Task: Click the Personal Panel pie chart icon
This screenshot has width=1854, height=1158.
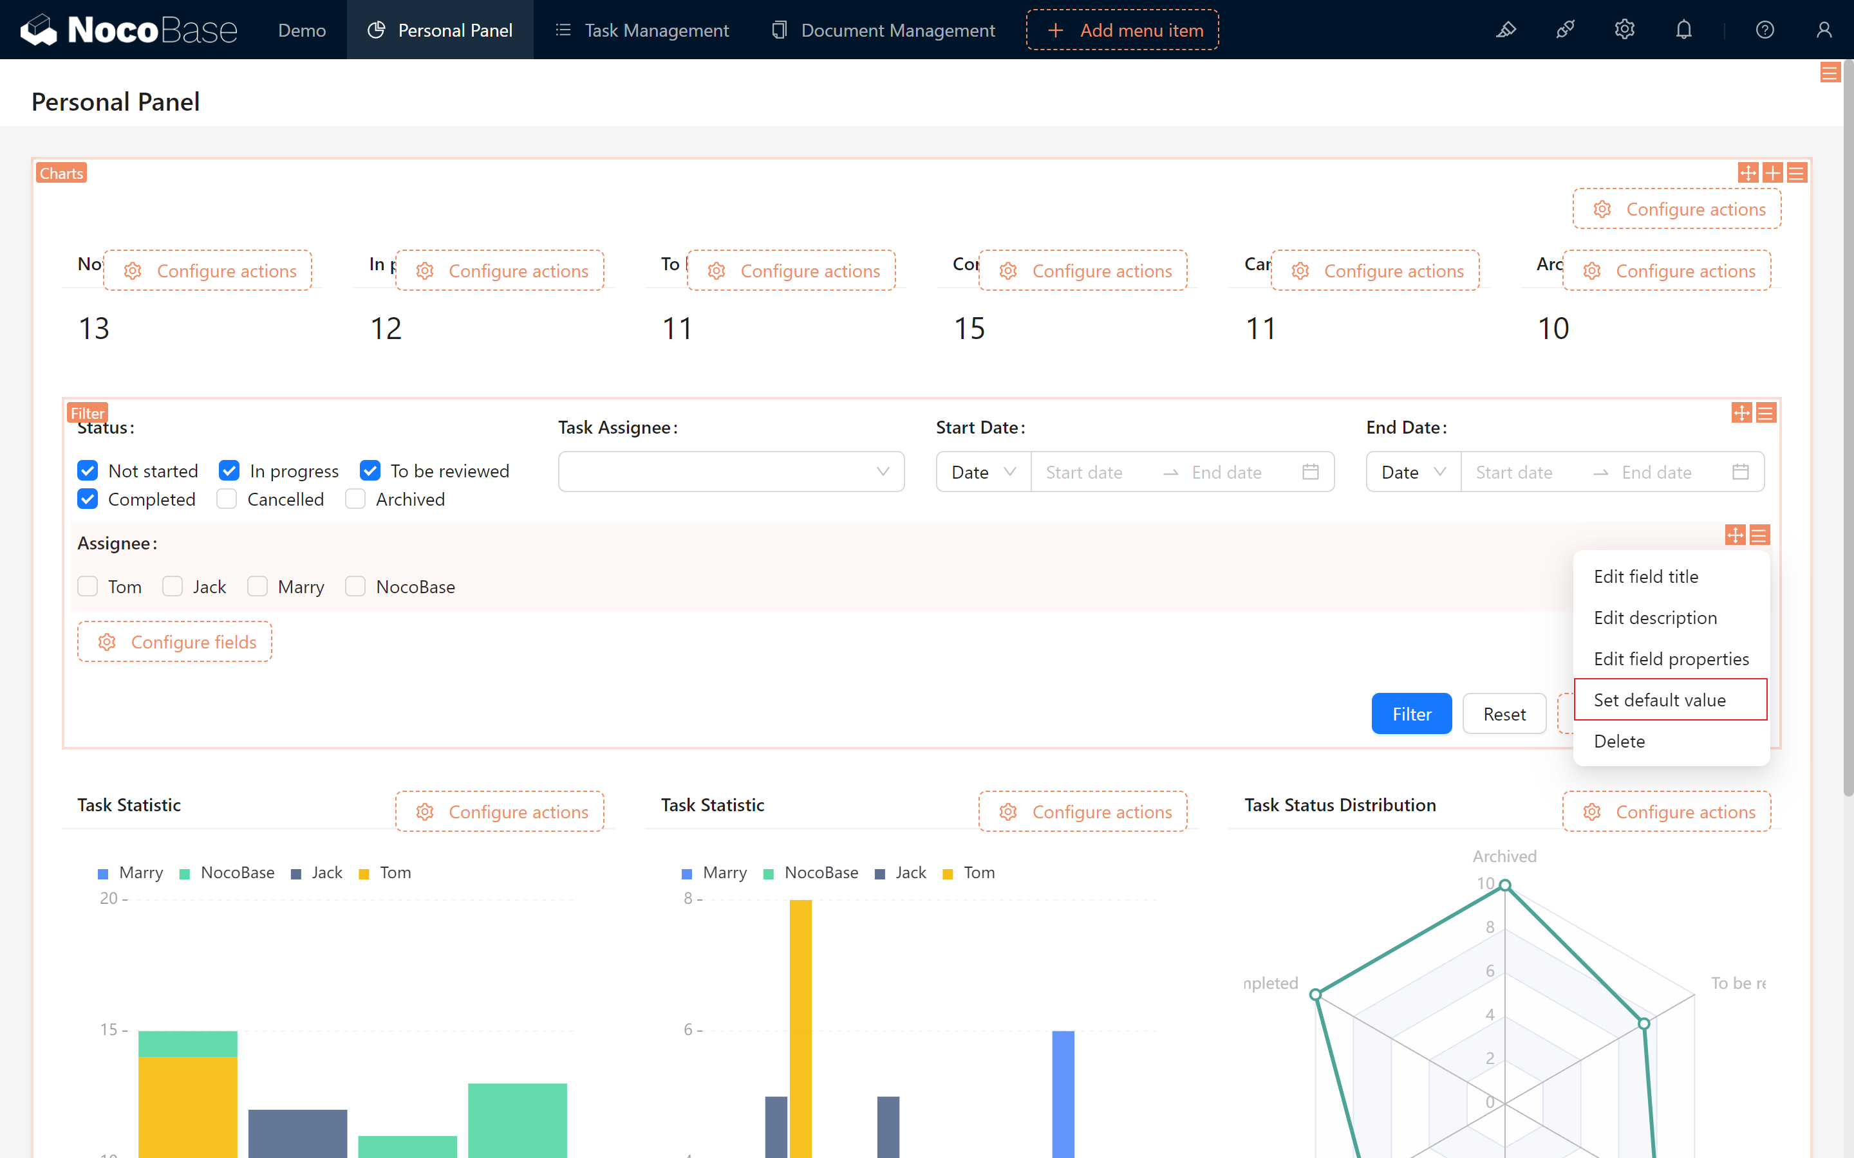Action: [x=376, y=30]
